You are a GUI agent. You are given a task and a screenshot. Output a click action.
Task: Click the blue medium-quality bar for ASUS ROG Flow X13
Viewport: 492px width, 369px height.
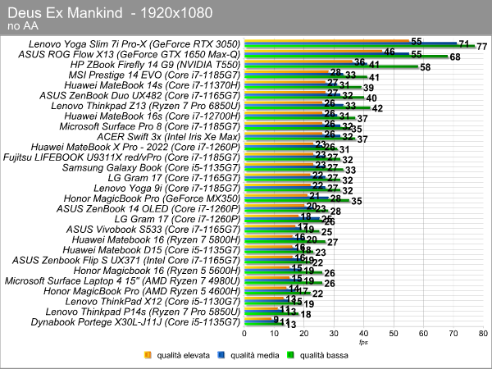(326, 53)
